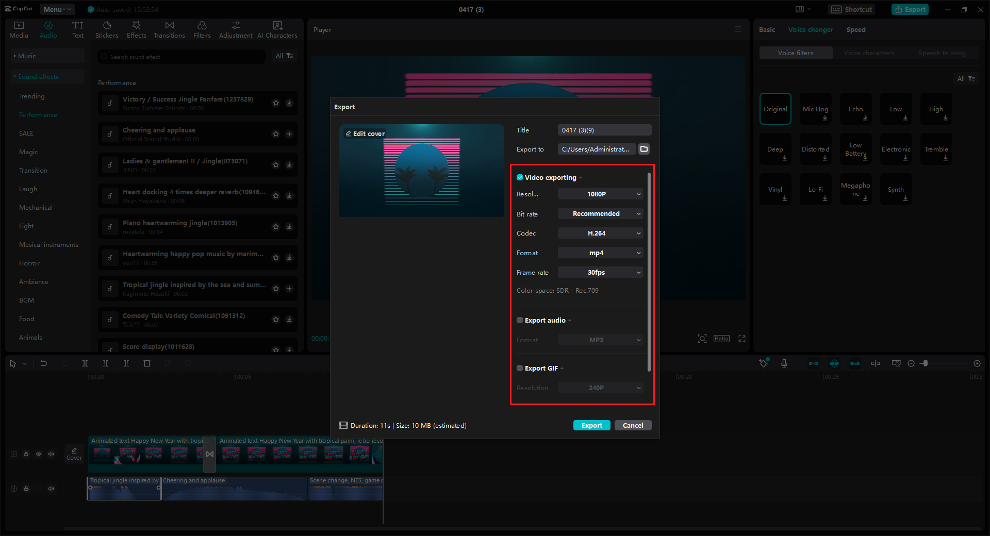Open the Format mp4 dropdown
This screenshot has width=990, height=536.
point(601,253)
